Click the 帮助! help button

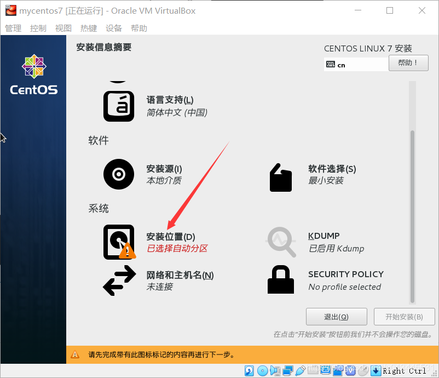pyautogui.click(x=408, y=63)
